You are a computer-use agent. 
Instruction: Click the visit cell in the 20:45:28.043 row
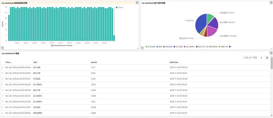coord(38,113)
